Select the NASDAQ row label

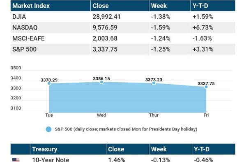pos(25,27)
